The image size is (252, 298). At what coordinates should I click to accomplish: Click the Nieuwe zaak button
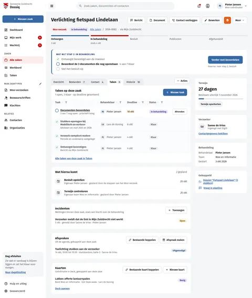[23, 19]
